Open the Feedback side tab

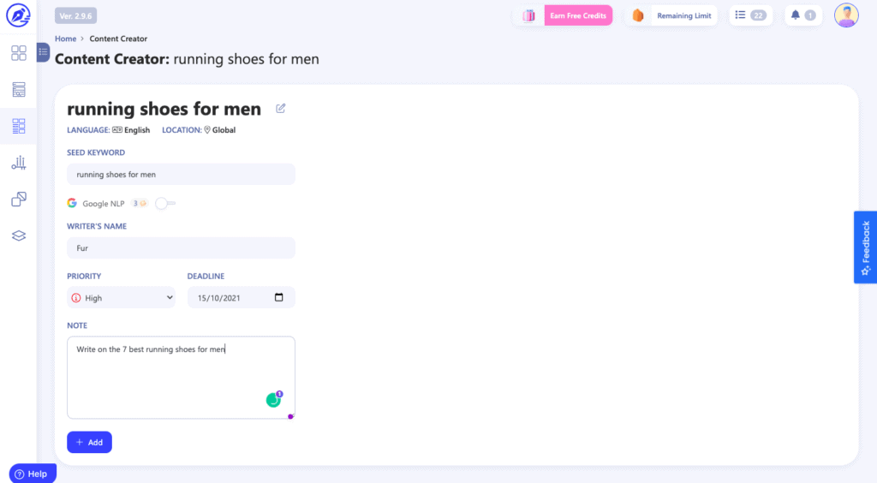pyautogui.click(x=865, y=247)
